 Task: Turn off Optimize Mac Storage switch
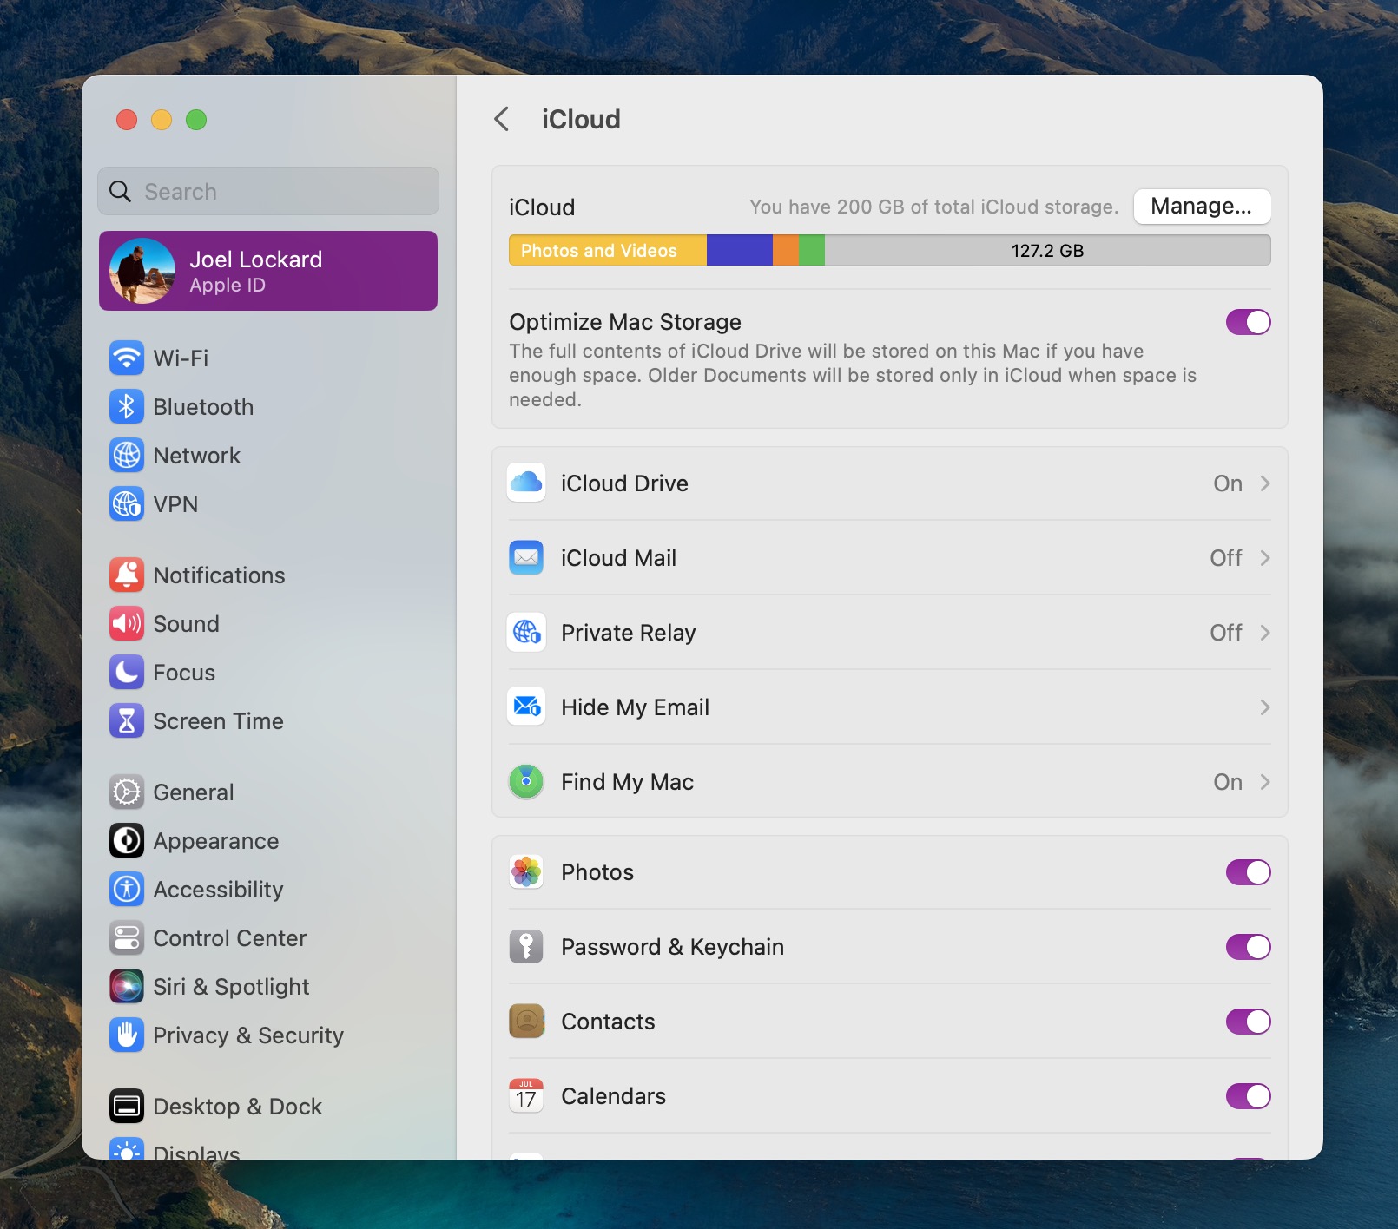1248,322
